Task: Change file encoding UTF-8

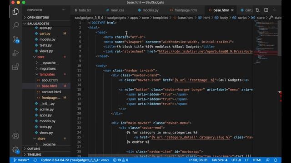Action: (x=236, y=160)
